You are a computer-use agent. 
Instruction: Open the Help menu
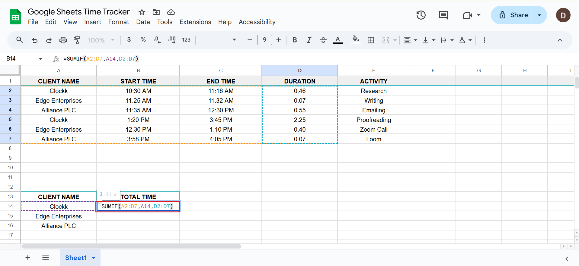coord(225,22)
